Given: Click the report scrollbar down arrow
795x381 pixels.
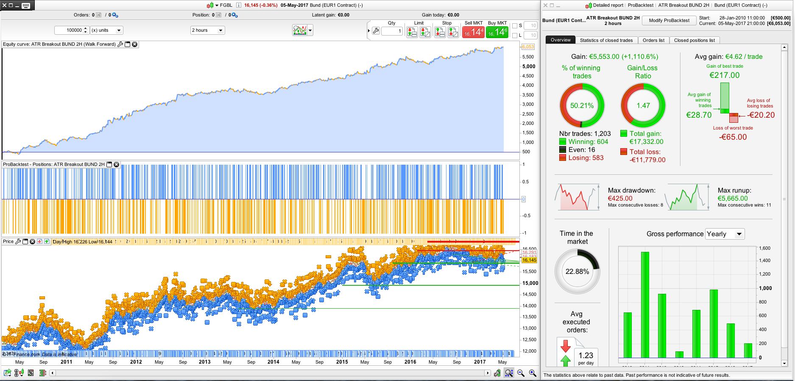Looking at the screenshot, I should (x=784, y=363).
